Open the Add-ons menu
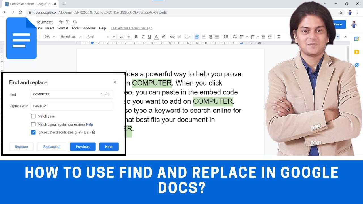 click(89, 28)
